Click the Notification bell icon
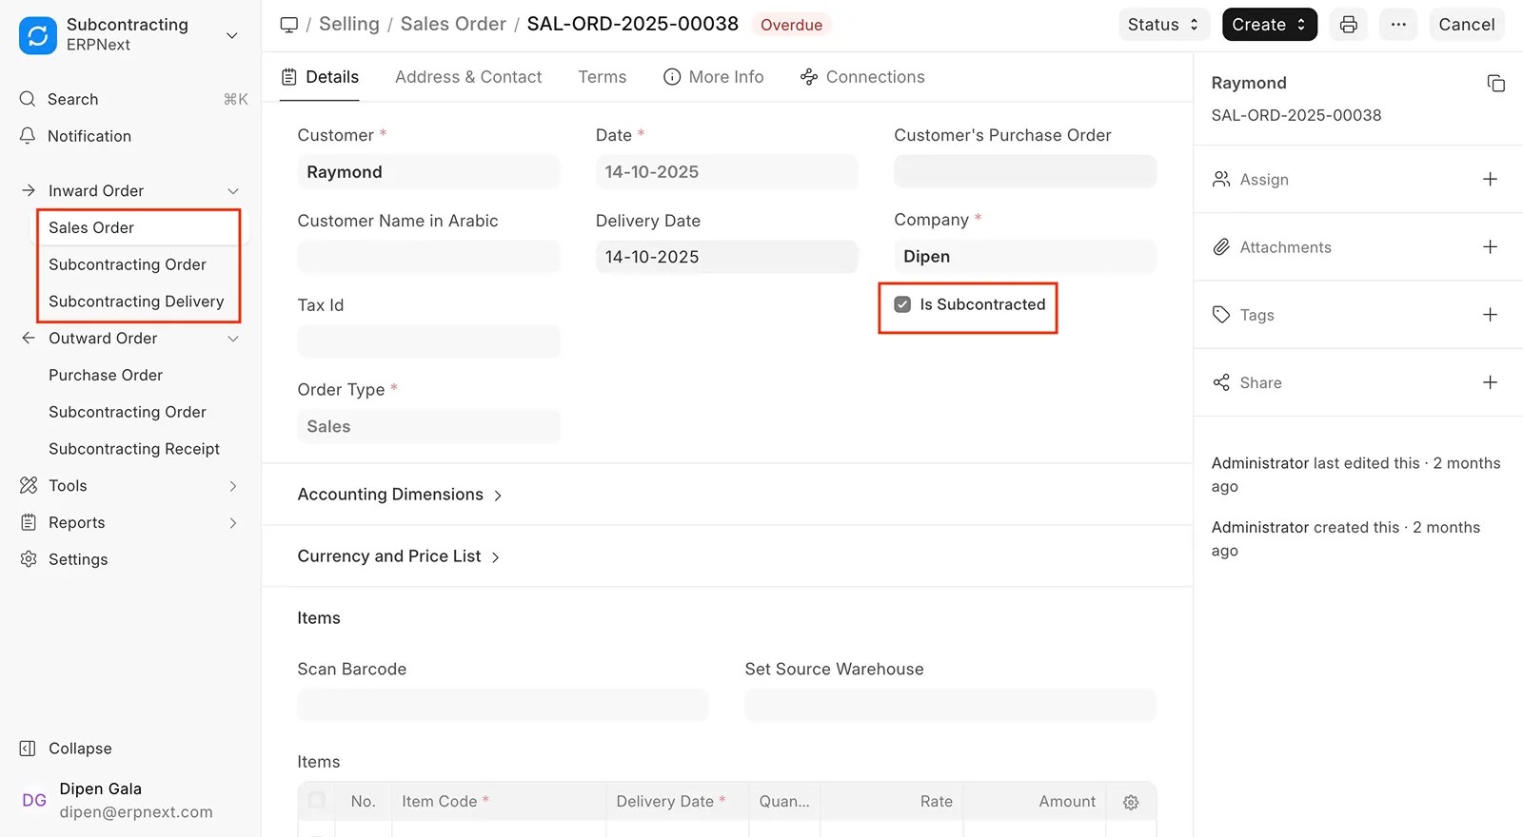1523x837 pixels. pyautogui.click(x=28, y=136)
